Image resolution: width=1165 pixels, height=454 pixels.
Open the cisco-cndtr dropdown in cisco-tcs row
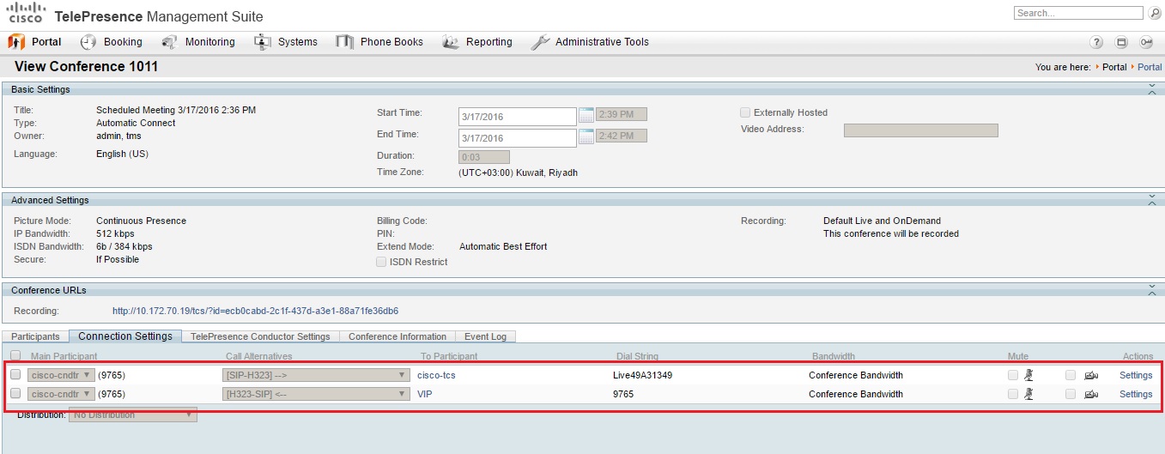coord(61,375)
